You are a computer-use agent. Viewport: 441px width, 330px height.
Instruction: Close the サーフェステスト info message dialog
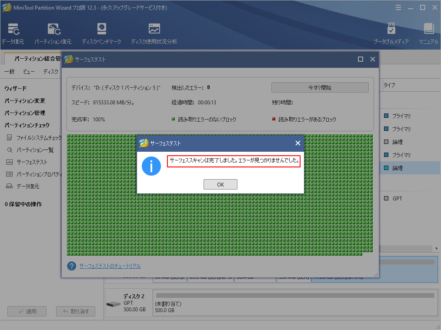coord(297,143)
